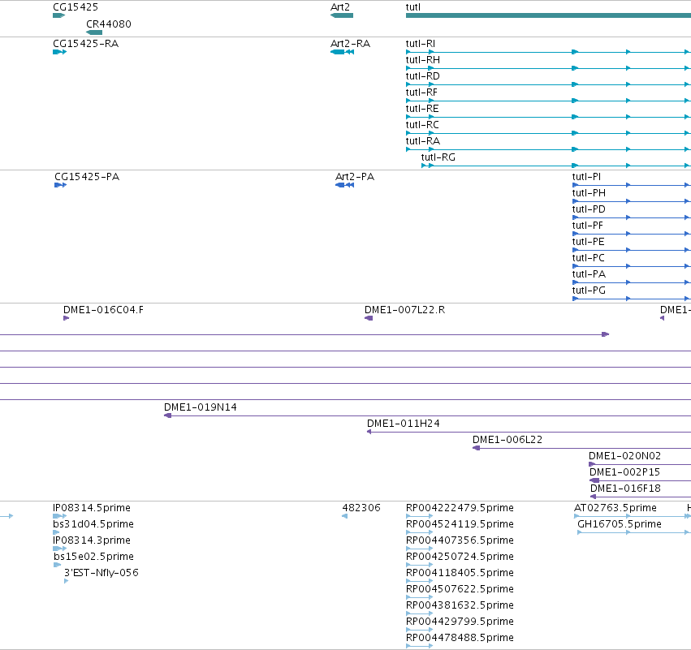Screen dimensions: 691x650
Task: Select transcript tutl-RH
Action: point(422,60)
